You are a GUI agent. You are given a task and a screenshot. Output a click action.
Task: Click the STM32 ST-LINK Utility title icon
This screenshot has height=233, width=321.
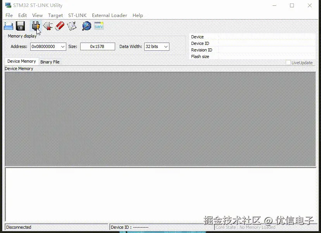pos(8,5)
